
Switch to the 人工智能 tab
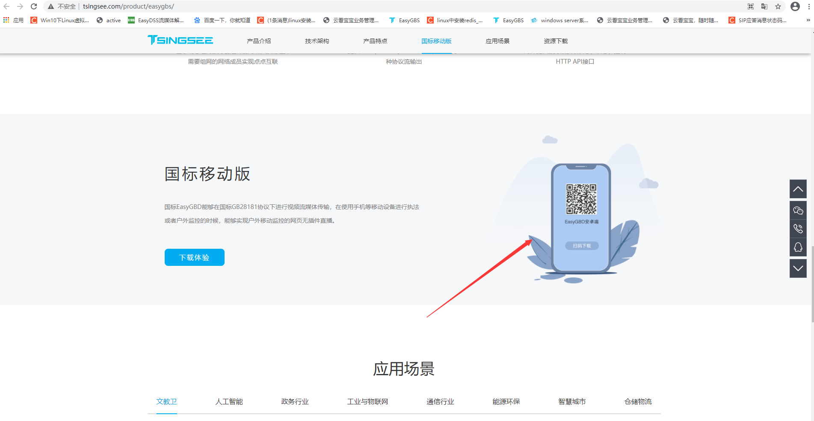tap(229, 401)
